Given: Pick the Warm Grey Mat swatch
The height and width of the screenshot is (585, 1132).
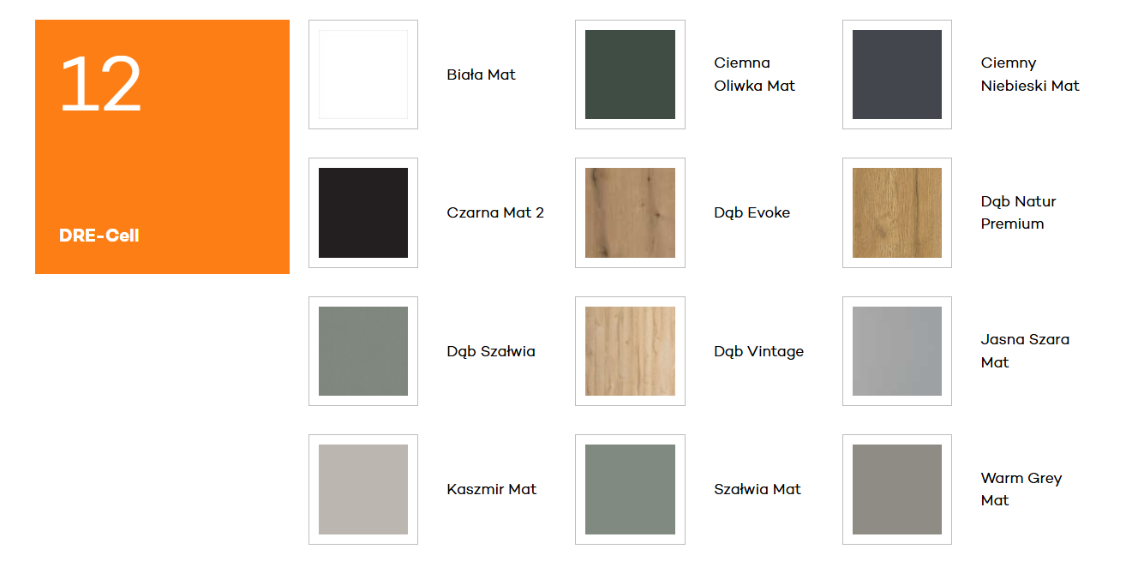Looking at the screenshot, I should click(897, 489).
